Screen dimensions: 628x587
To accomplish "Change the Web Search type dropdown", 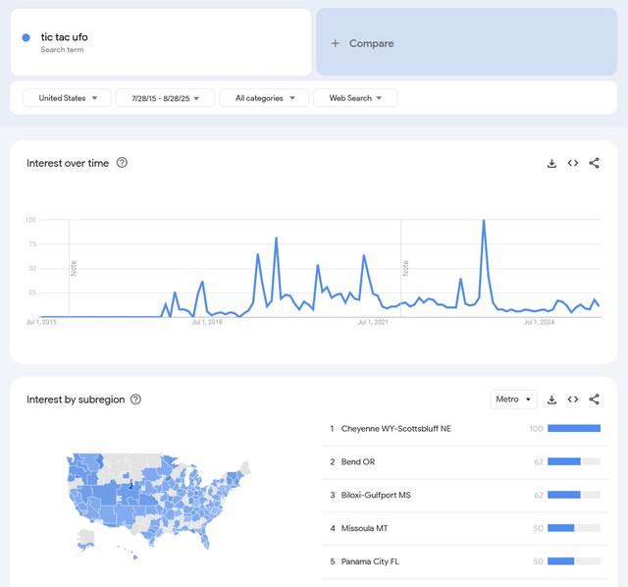I will [355, 98].
